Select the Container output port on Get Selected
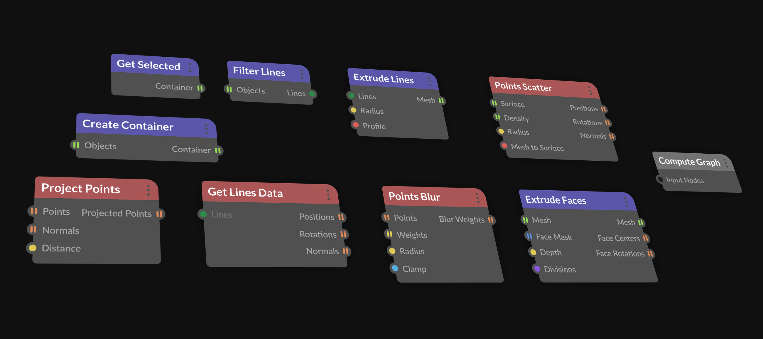The width and height of the screenshot is (763, 339). 200,88
